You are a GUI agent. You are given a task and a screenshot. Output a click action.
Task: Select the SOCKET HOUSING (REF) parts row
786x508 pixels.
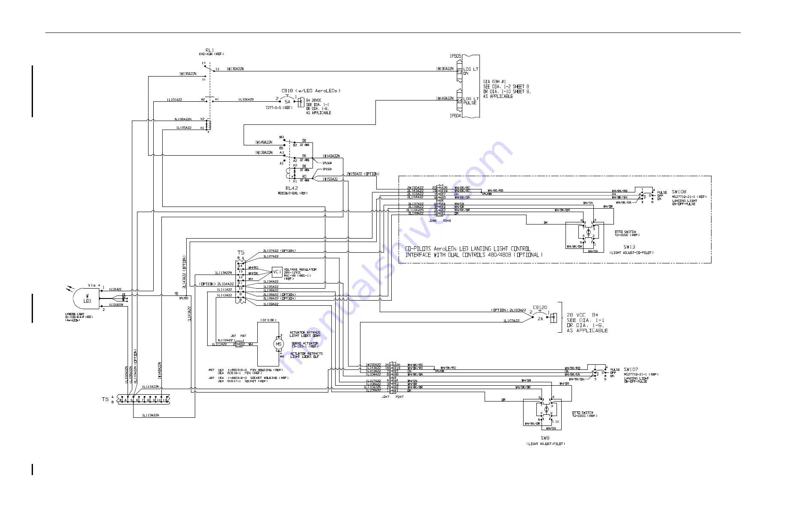[x=249, y=378]
